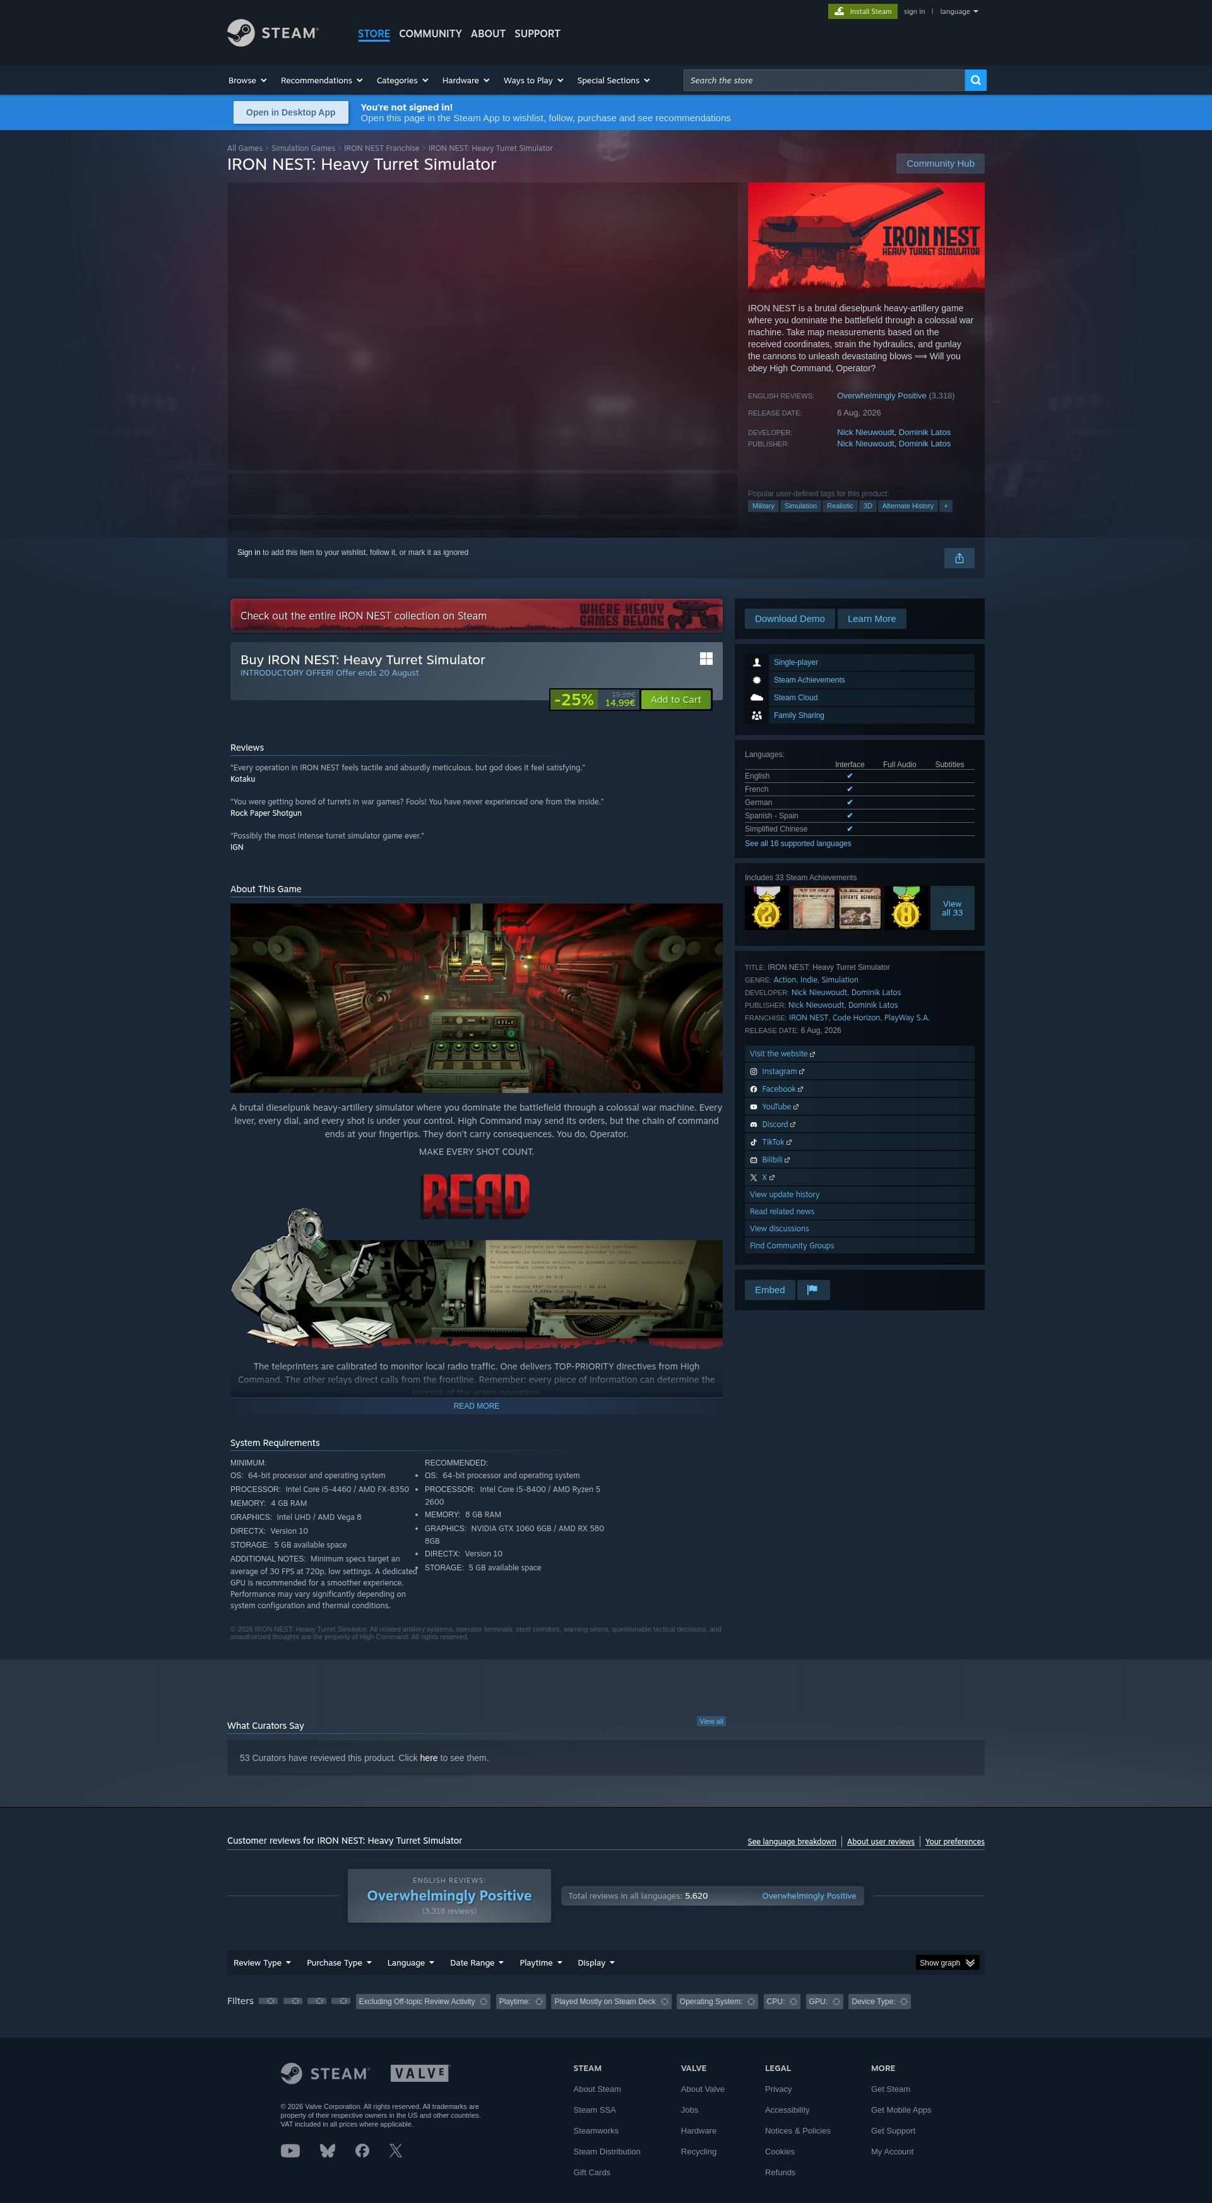Click the Install Steam button

tap(862, 12)
